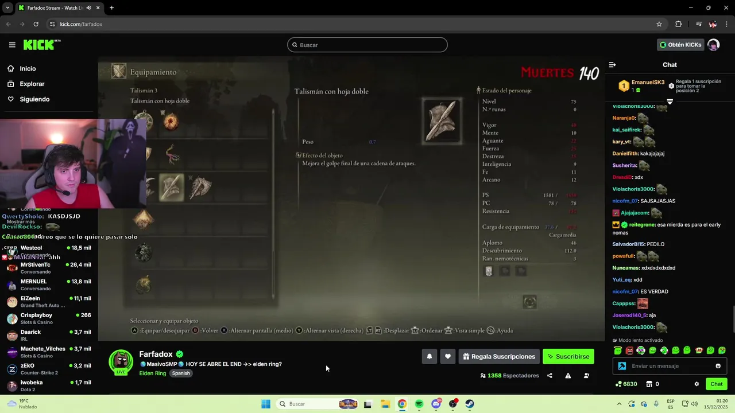Click the notification bell button
The image size is (735, 413).
[429, 356]
